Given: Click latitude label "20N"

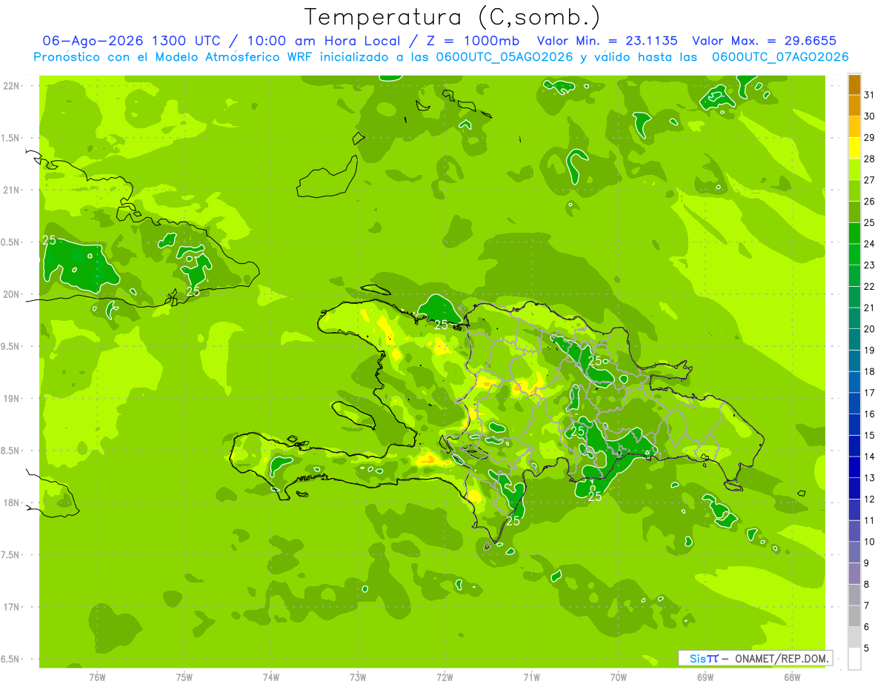Looking at the screenshot, I should [x=13, y=294].
